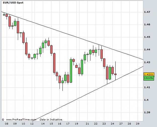The width and height of the screenshot is (157, 127).
Task: Click date label 15 on time axis
Action: coord(51,123)
